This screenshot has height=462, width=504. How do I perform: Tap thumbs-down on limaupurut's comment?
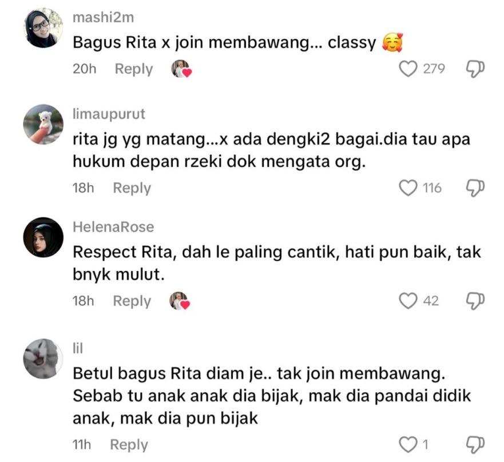(x=475, y=188)
